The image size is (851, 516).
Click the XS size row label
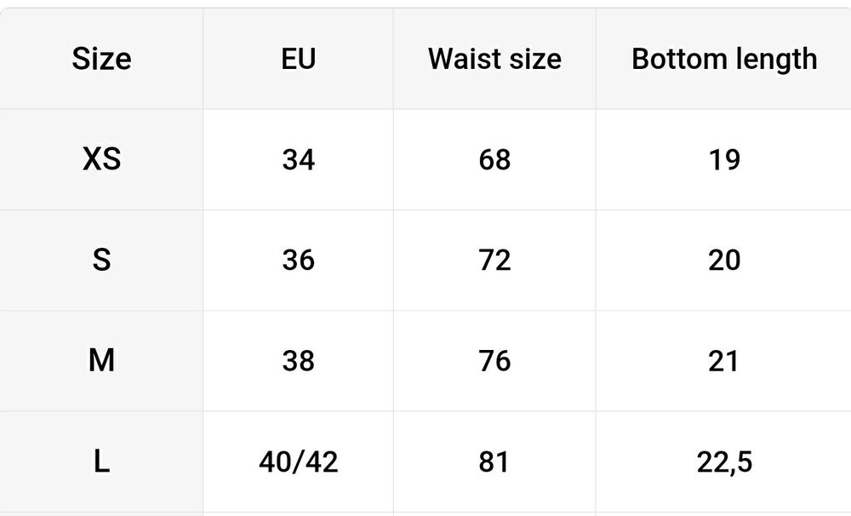click(101, 159)
